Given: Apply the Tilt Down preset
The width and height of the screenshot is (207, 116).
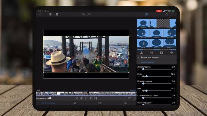Looking at the screenshot, I should click(x=169, y=44).
